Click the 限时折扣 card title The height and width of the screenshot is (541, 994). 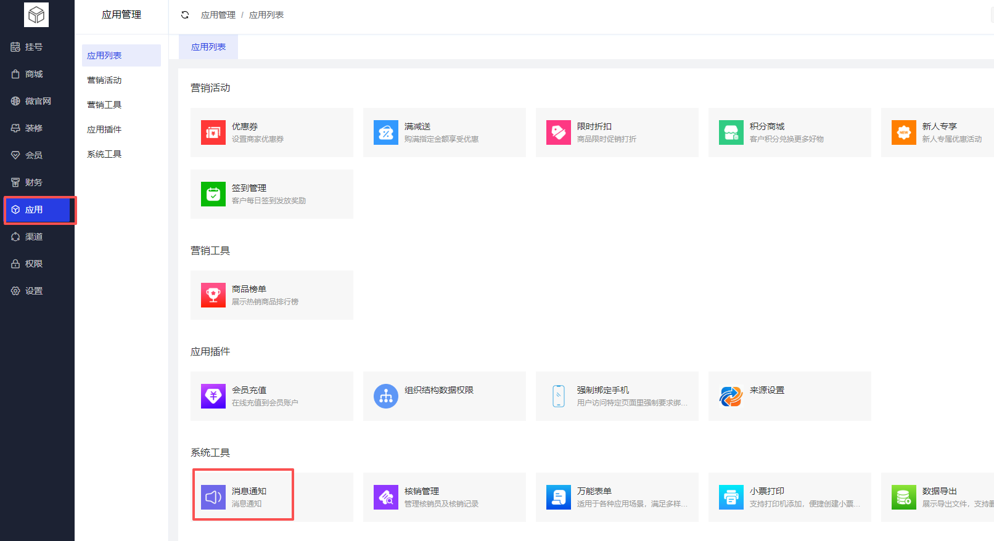[594, 126]
